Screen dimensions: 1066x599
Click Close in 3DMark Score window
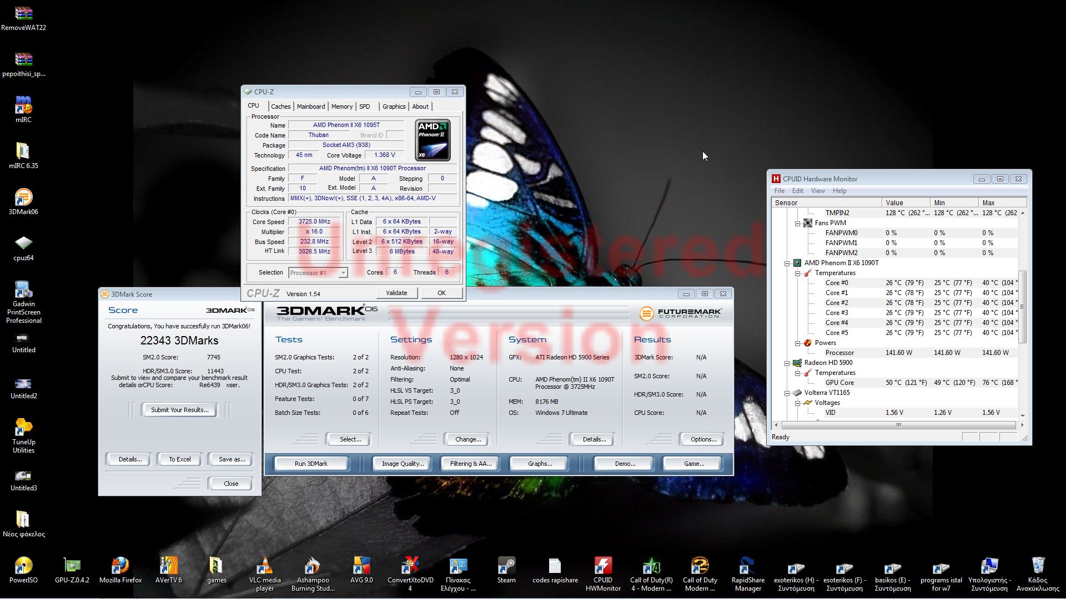230,484
